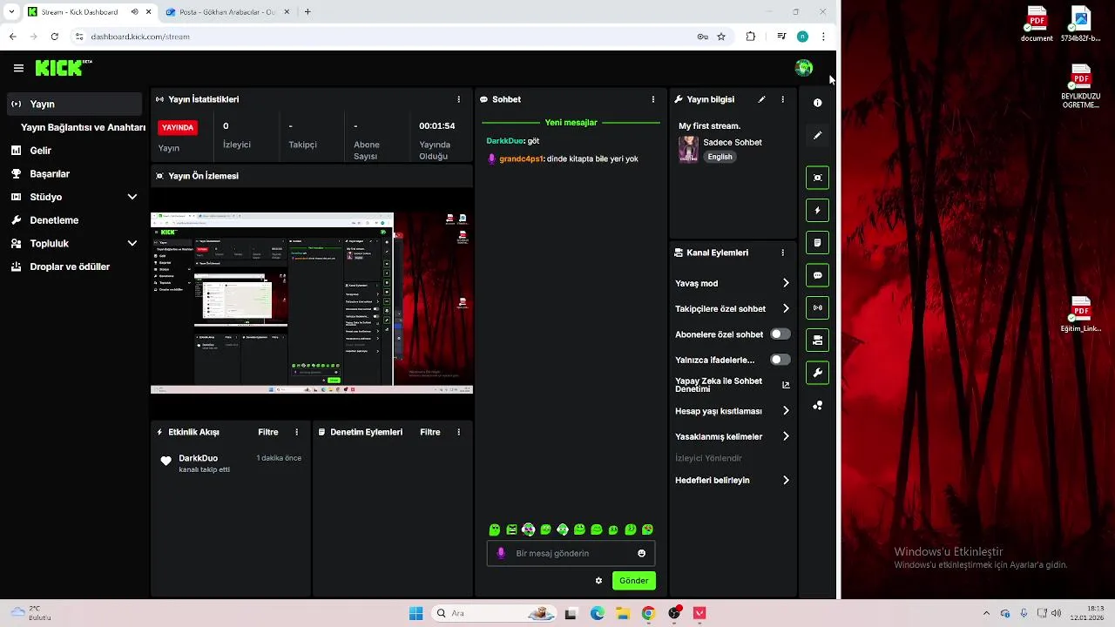
Task: Click grandc4ps1 username in chat
Action: pos(521,159)
